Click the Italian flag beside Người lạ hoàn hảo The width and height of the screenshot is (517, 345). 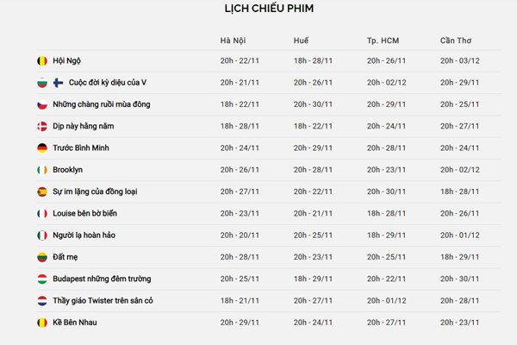click(x=42, y=235)
